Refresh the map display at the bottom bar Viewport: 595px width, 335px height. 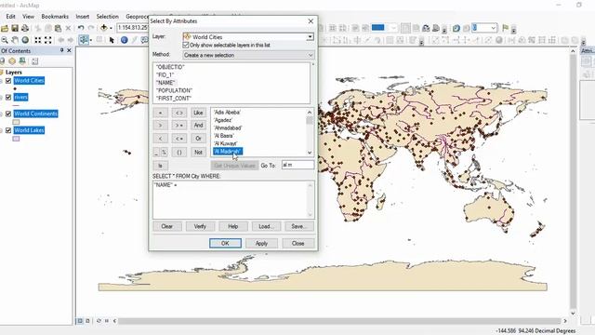(99, 321)
